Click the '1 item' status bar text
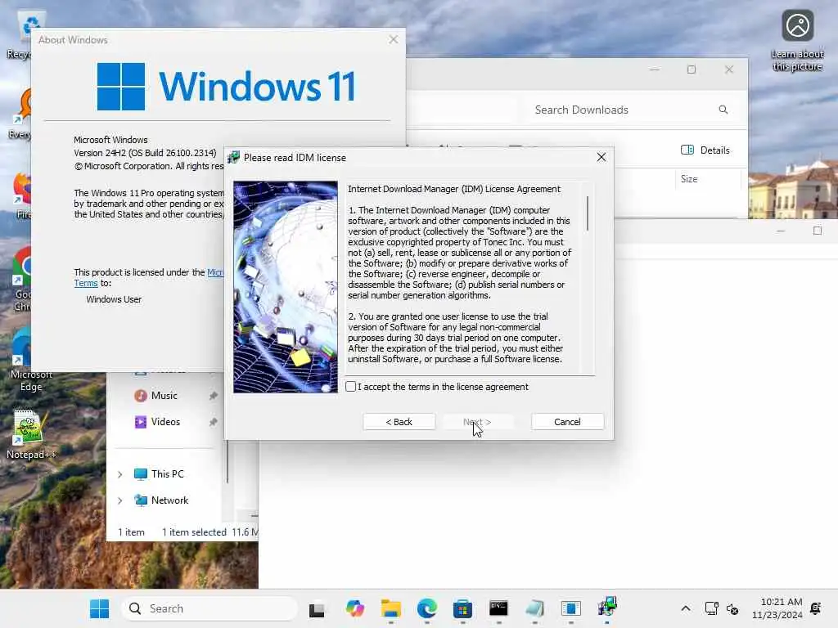This screenshot has height=628, width=838. pyautogui.click(x=132, y=532)
